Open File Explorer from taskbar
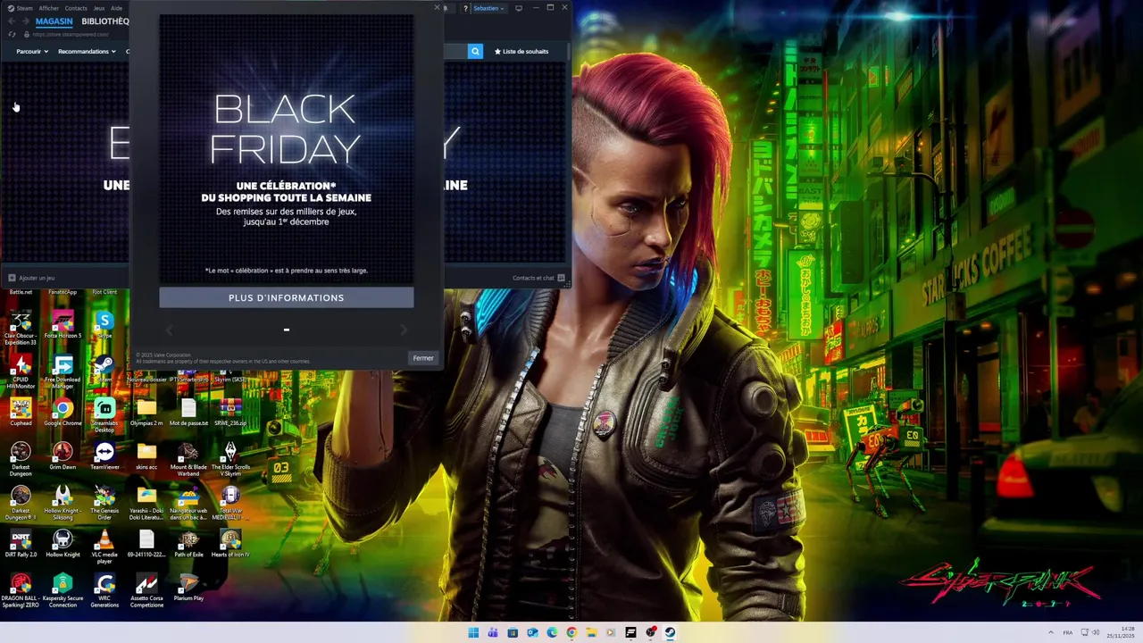The width and height of the screenshot is (1143, 643). tap(591, 632)
